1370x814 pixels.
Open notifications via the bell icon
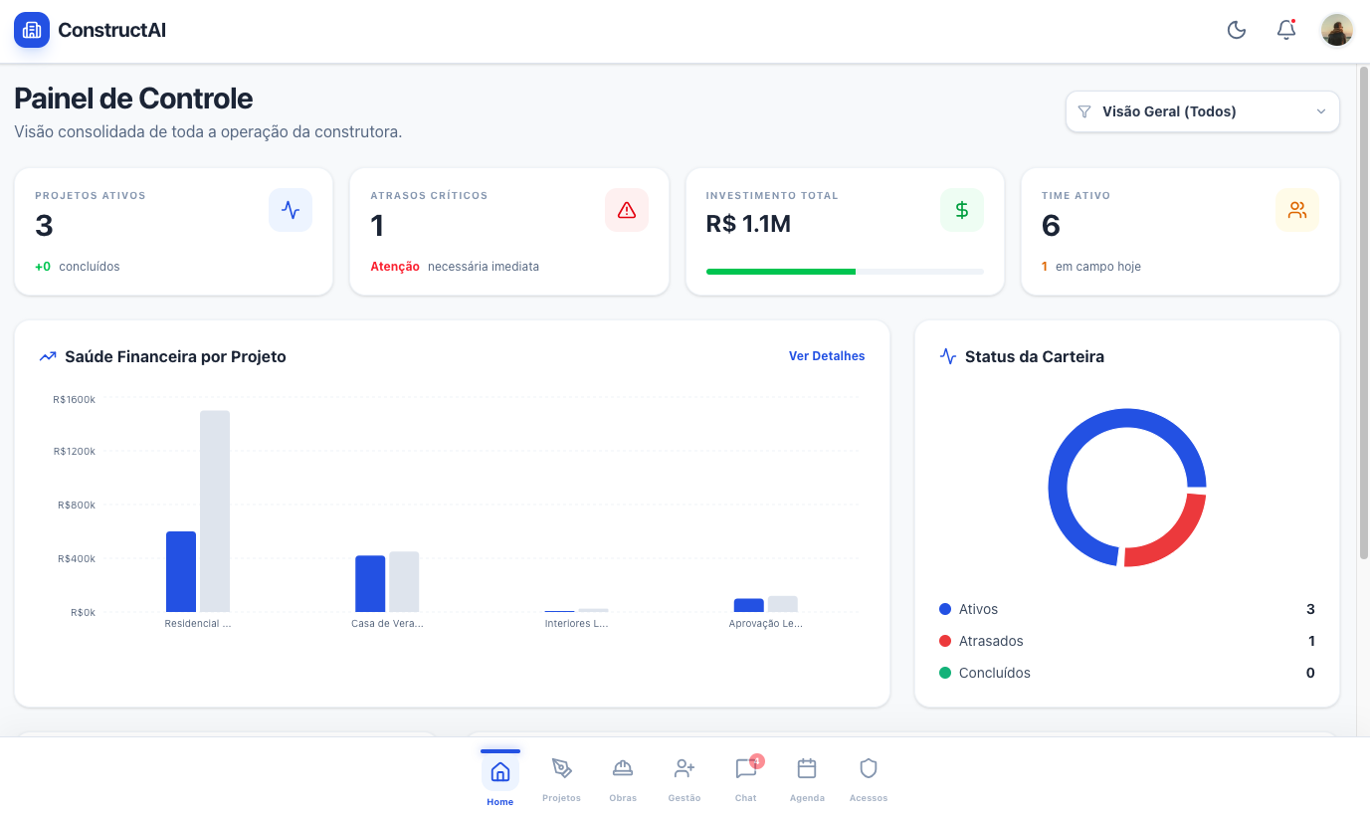pyautogui.click(x=1286, y=30)
